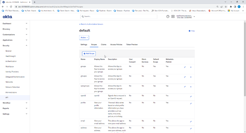Open the user account dropdown
Screen dimensions: 246x133
[x=186, y=17]
